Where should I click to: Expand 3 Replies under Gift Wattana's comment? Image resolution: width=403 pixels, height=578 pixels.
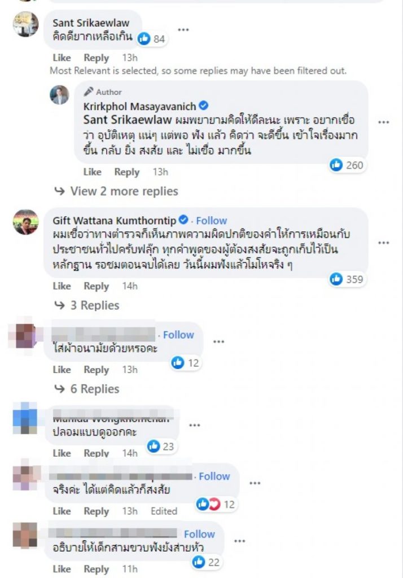[87, 305]
